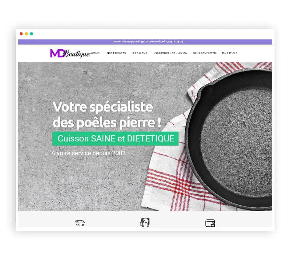This screenshot has height=260, width=290.
Task: Click the green window dot
Action: (31, 34)
